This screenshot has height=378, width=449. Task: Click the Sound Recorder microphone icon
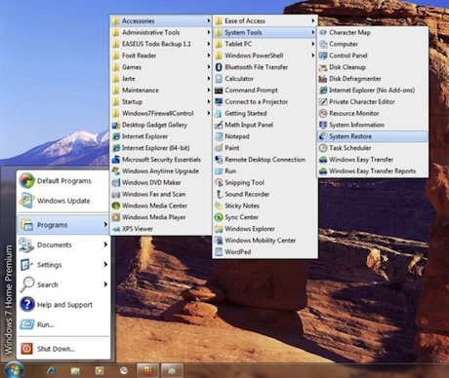219,194
